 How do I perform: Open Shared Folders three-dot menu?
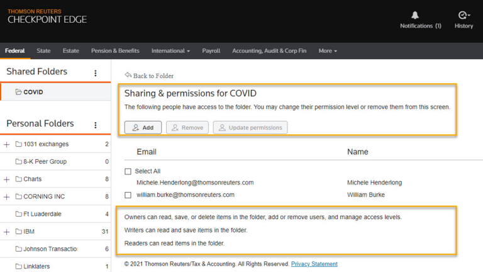point(96,73)
